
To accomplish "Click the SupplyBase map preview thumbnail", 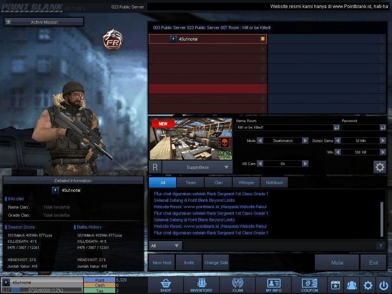I will [191, 139].
